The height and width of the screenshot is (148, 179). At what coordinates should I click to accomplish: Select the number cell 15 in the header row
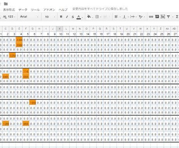coord(93,34)
